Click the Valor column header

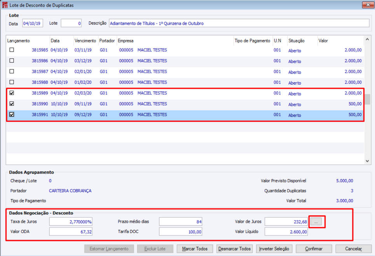(x=323, y=41)
